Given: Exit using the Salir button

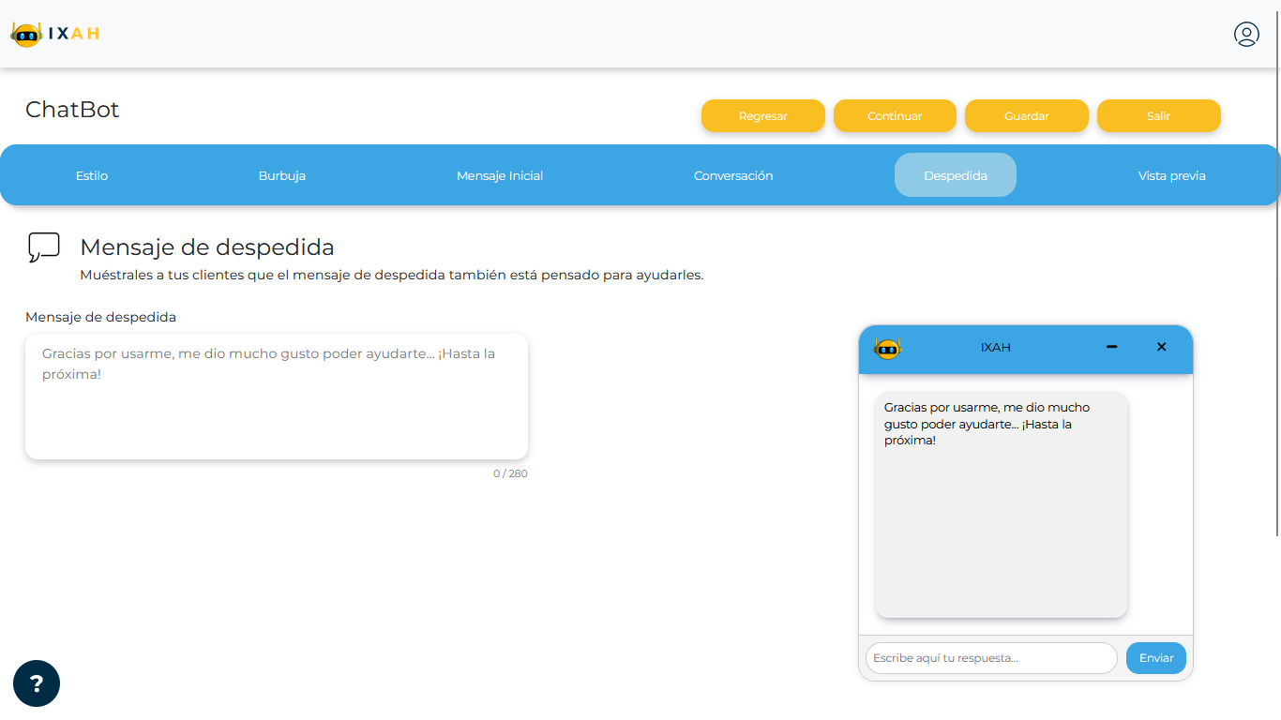Looking at the screenshot, I should tap(1159, 116).
